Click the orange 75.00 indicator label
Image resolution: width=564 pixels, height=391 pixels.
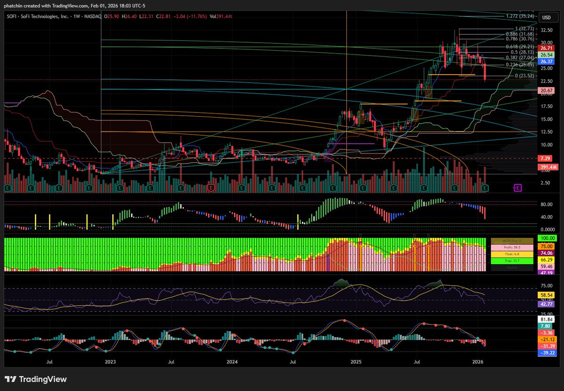[546, 246]
